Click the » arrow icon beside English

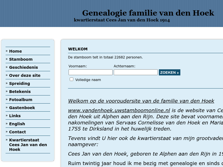tap(7, 124)
